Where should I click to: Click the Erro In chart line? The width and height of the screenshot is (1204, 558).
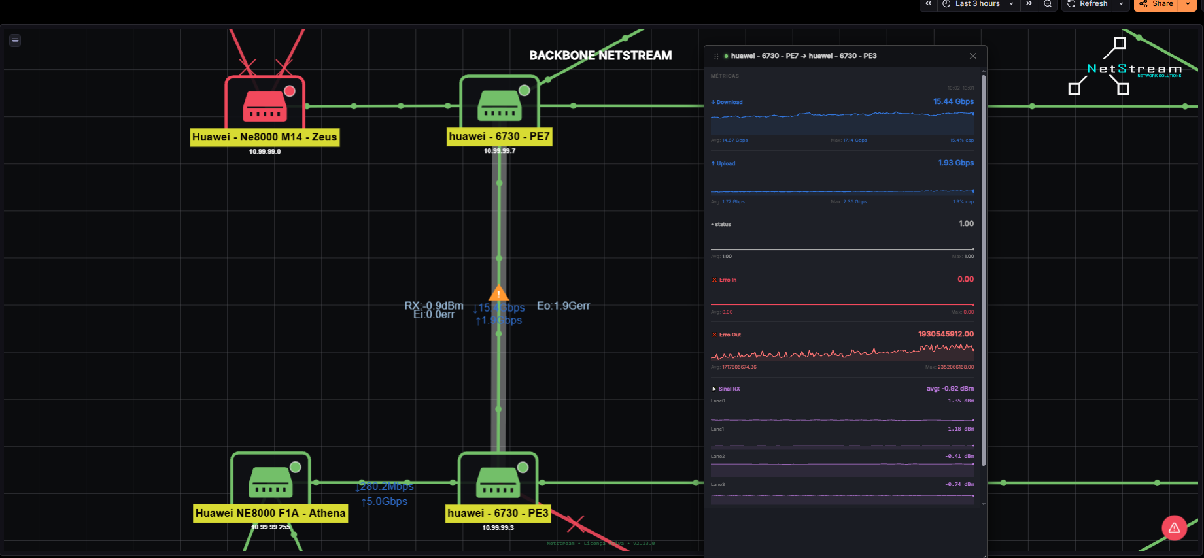pyautogui.click(x=842, y=304)
